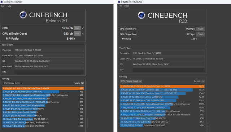This screenshot has width=231, height=132.
Task: Toggle the CPU (Single Core) checkbox in R20
Action: click(x=83, y=34)
